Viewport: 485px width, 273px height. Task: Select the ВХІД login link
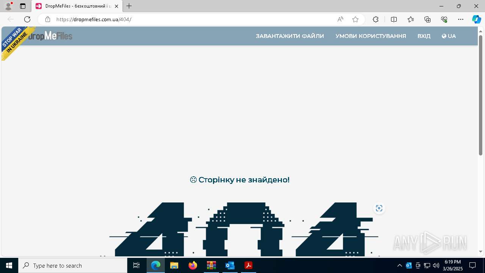(424, 36)
